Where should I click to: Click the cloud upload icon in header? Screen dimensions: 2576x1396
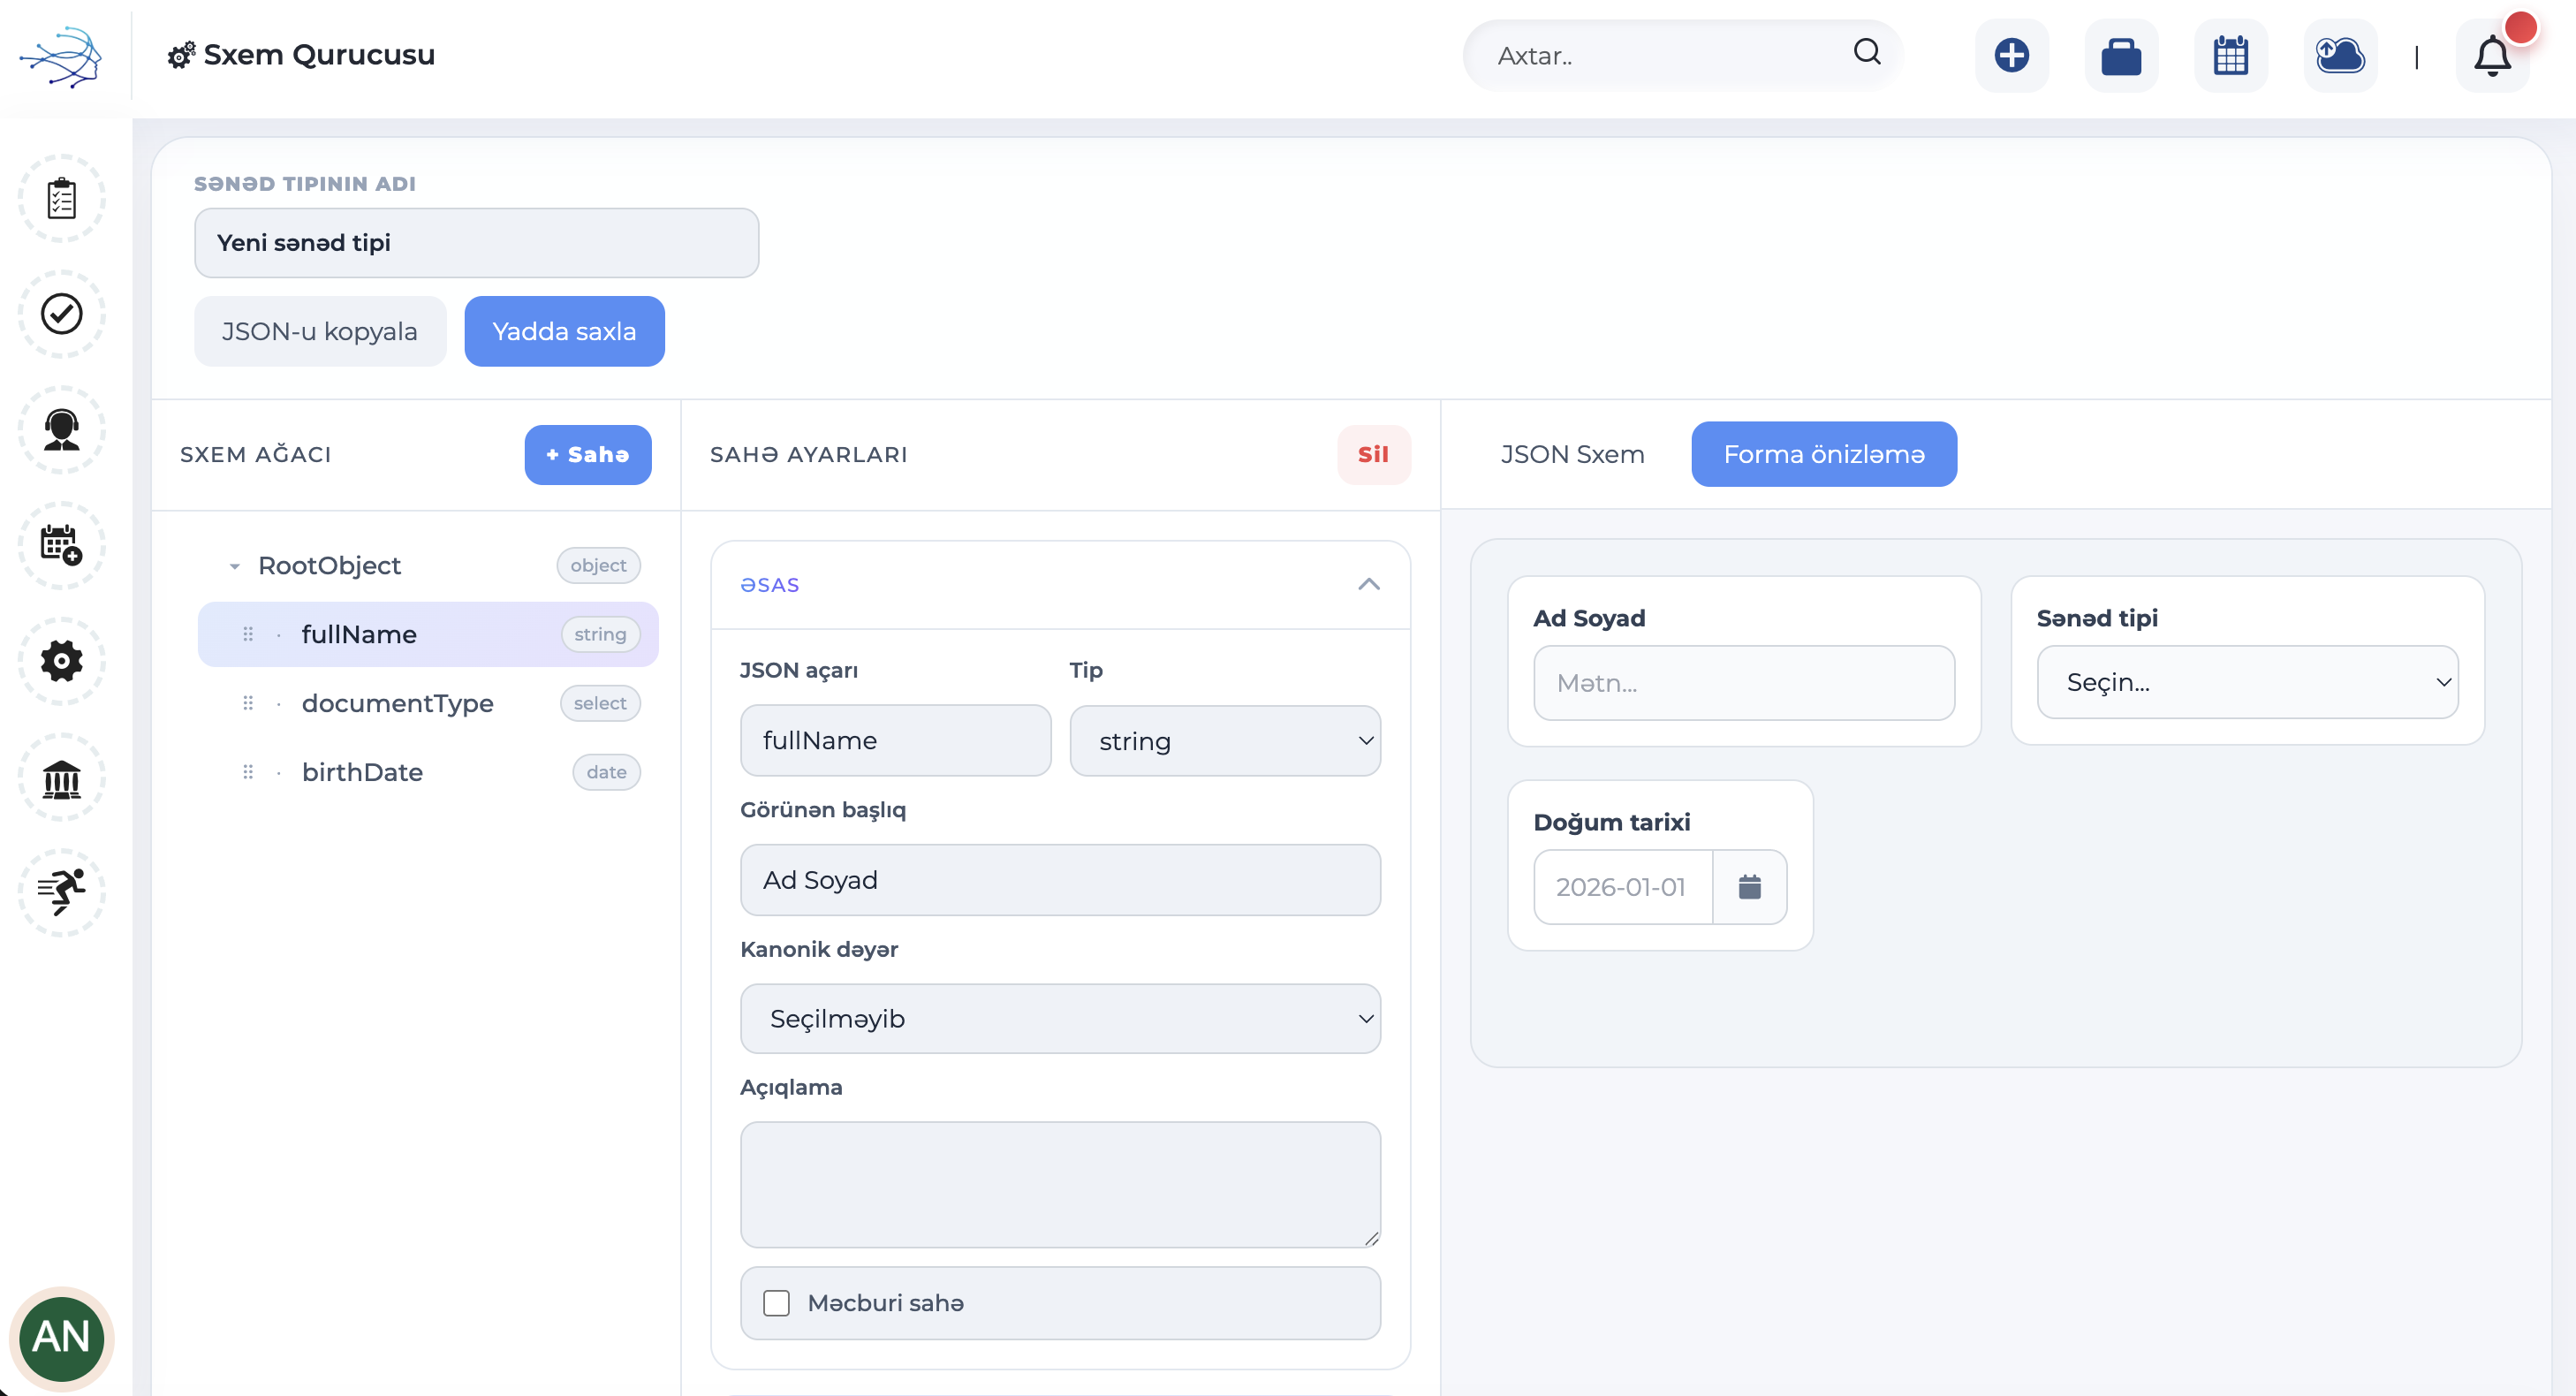click(2340, 55)
